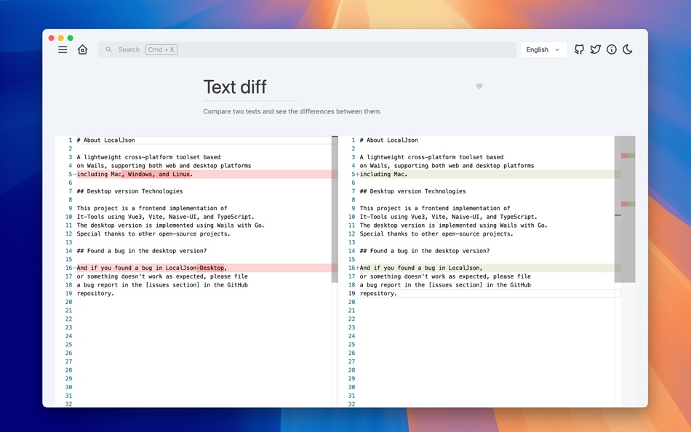
Task: Click left line 'including Mac, Windows, and Linux.'
Action: [x=135, y=174]
